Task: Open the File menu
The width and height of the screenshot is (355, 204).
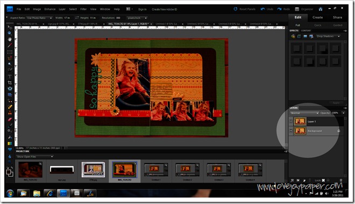Action: click(19, 9)
